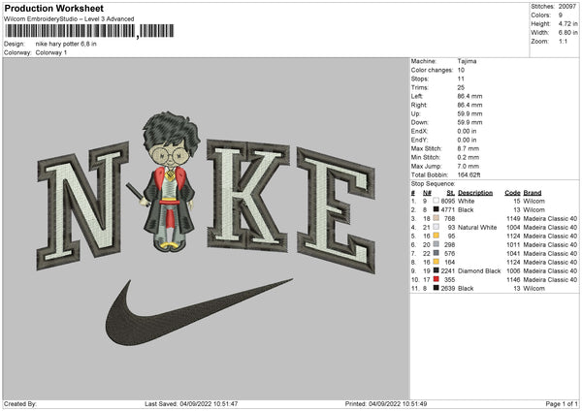Select the Width value '6.80 in'
Screen dimensions: 582x411
[x=567, y=33]
